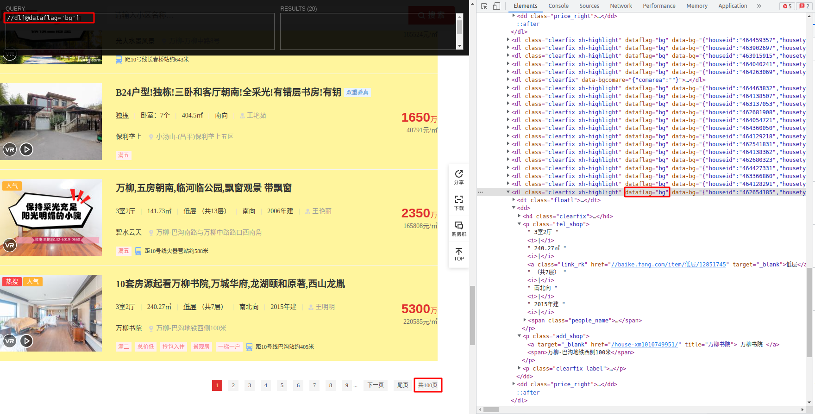Open listing titled 10套房源起看万柳书院
Viewport: 815px width, 414px height.
pos(230,284)
